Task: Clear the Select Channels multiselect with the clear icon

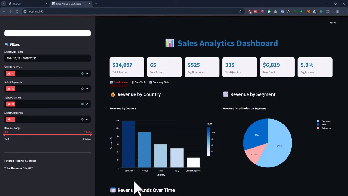Action: click(x=82, y=104)
